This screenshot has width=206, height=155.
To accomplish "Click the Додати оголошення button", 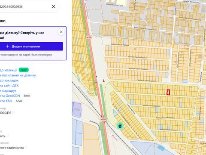I will 31,46.
